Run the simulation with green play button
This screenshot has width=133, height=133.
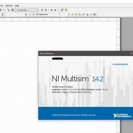pos(26,14)
